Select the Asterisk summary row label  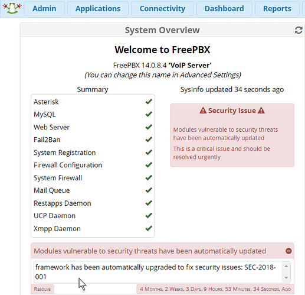(x=46, y=102)
